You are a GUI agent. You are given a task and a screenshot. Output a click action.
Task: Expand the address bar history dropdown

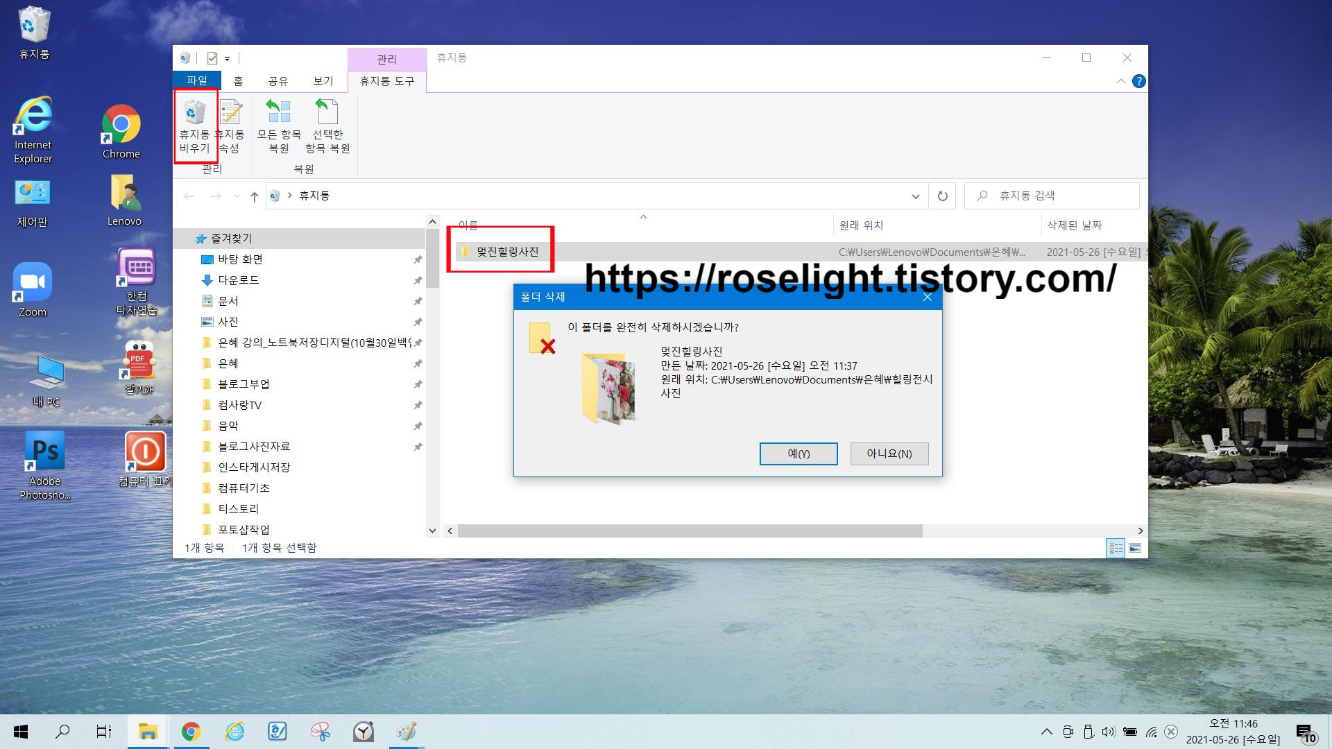[x=915, y=196]
